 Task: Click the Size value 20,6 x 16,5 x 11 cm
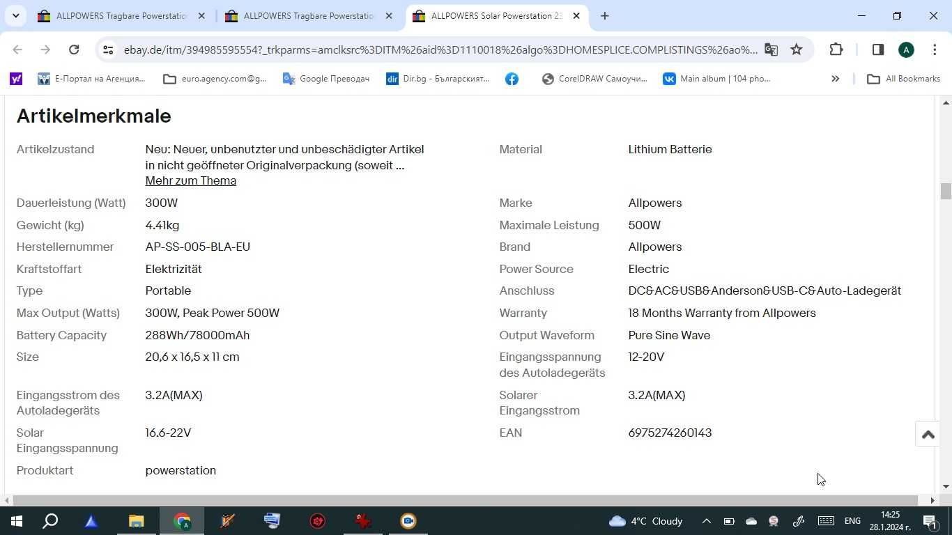click(x=192, y=357)
